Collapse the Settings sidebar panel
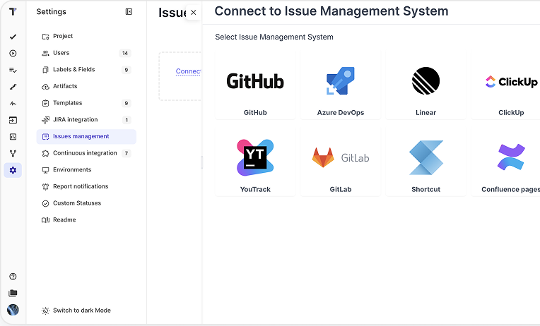Image resolution: width=540 pixels, height=326 pixels. pos(129,12)
